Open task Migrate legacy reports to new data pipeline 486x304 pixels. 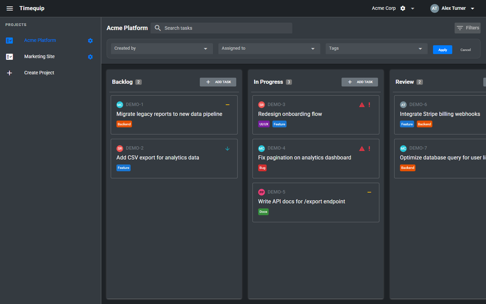tap(169, 114)
